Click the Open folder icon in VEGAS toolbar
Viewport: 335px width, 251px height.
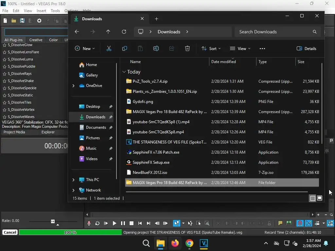[14, 21]
